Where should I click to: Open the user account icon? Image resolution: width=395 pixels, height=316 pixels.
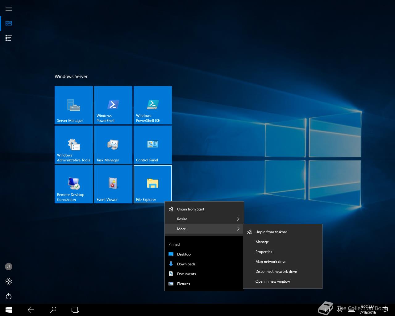pos(9,267)
